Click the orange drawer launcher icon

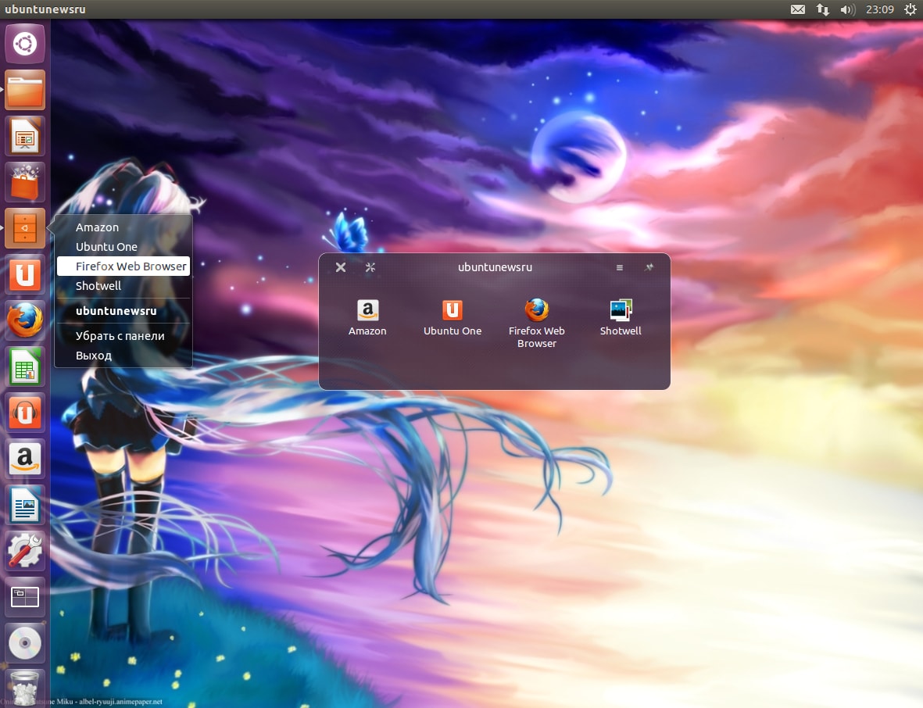click(25, 227)
